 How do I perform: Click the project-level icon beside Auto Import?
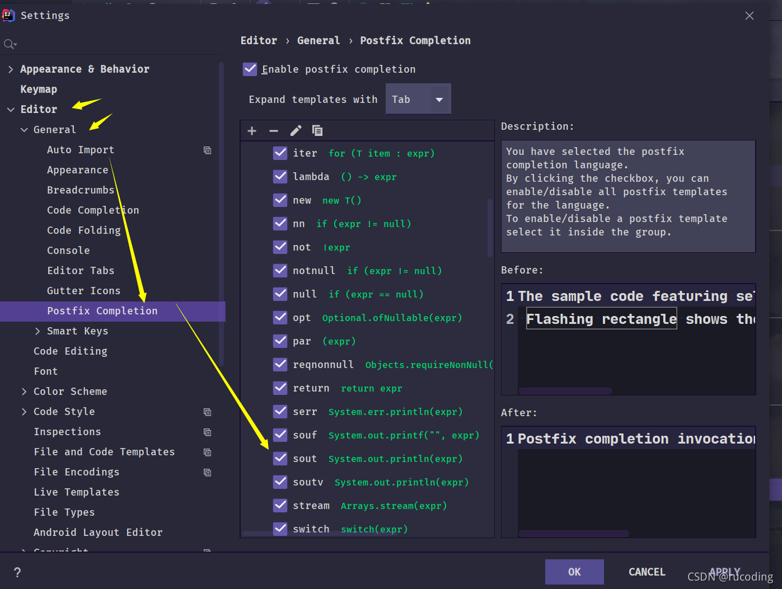click(208, 150)
